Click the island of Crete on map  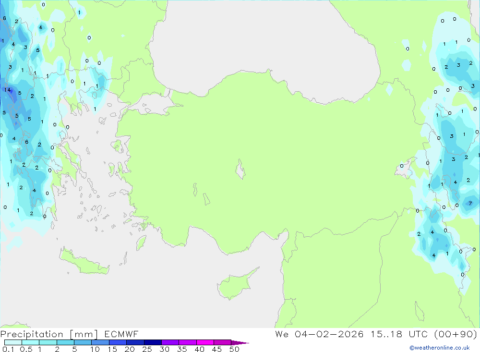84,262
